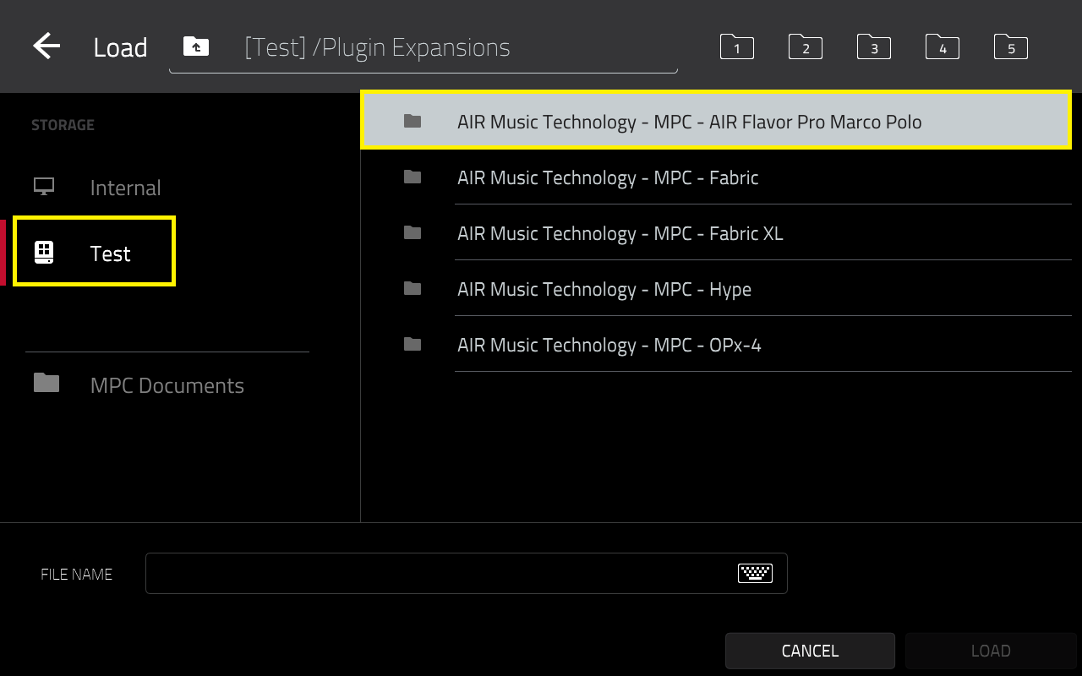Click the [Test] /Plugin Expansions path
Screen dimensions: 1082x676
click(377, 47)
